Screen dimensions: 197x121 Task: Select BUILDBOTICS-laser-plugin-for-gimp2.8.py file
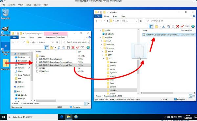tap(55, 62)
